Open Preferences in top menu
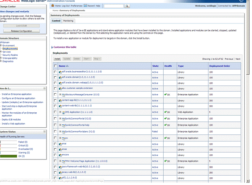The image size is (252, 185). [76, 6]
